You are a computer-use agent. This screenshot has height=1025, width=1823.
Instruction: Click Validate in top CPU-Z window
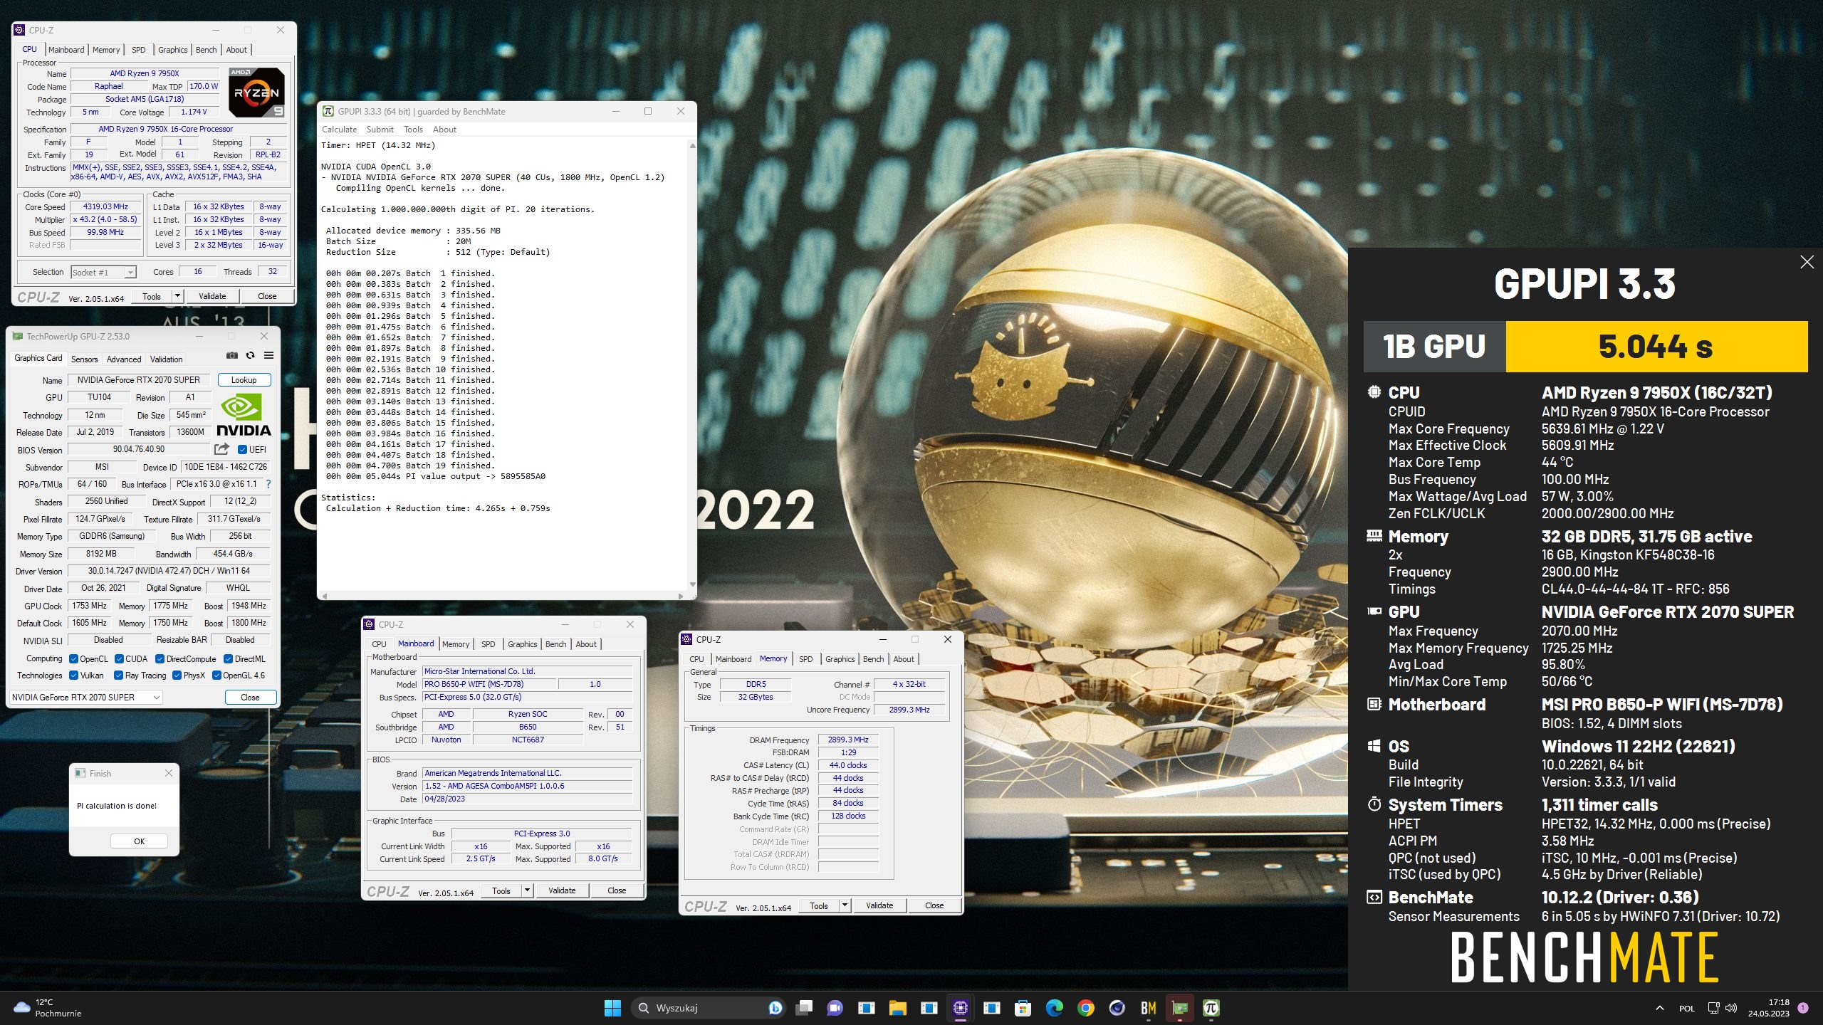coord(212,296)
